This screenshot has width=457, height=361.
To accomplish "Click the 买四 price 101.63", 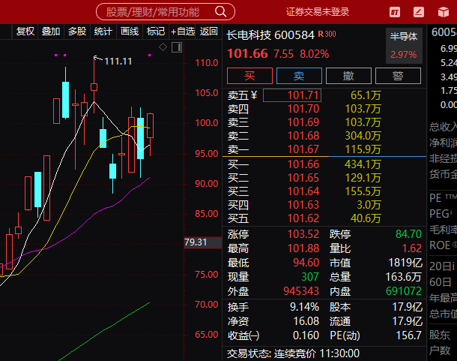I will pos(303,205).
